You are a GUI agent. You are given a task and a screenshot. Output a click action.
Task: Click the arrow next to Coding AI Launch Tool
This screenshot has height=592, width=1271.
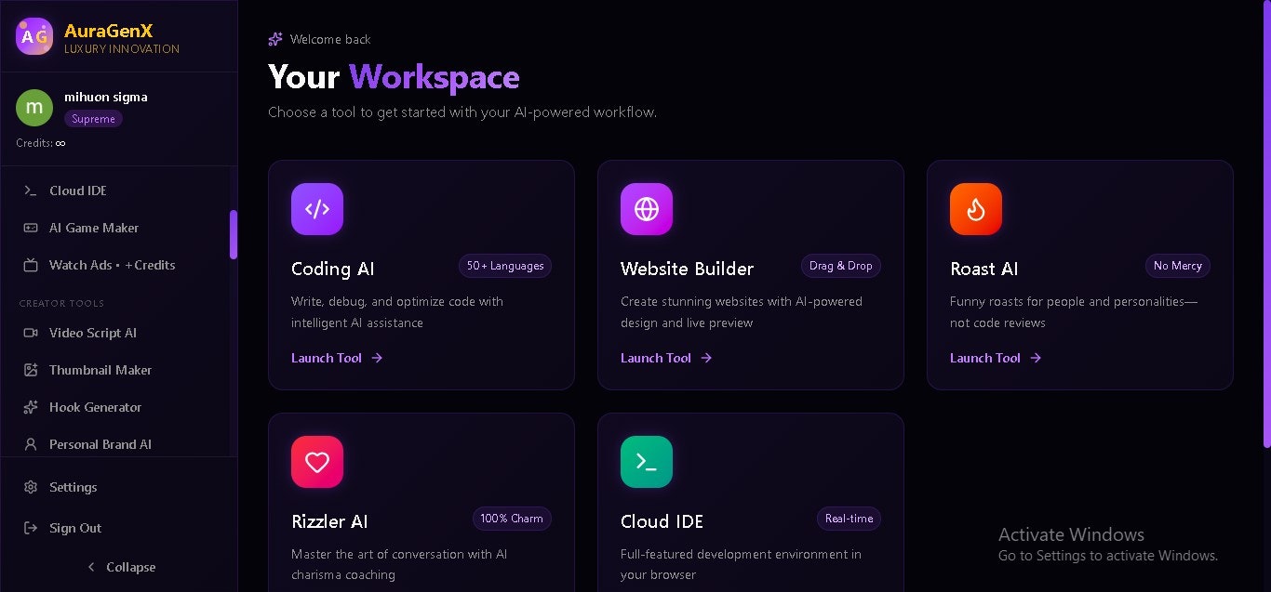coord(377,358)
